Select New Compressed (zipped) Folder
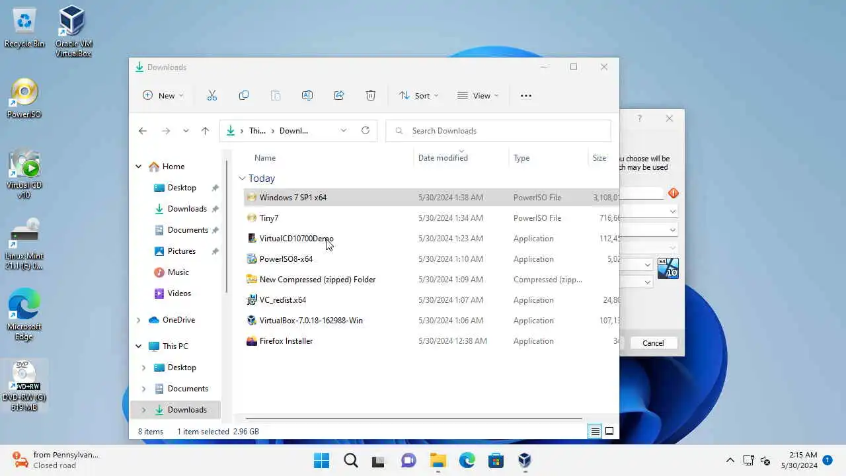This screenshot has width=846, height=476. (431, 280)
